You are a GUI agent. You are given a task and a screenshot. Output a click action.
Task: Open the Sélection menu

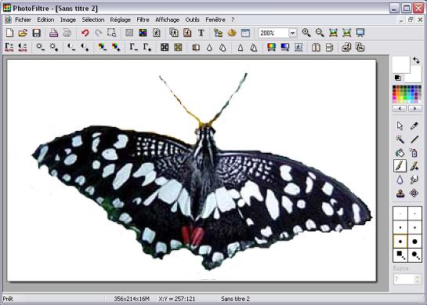(x=93, y=20)
